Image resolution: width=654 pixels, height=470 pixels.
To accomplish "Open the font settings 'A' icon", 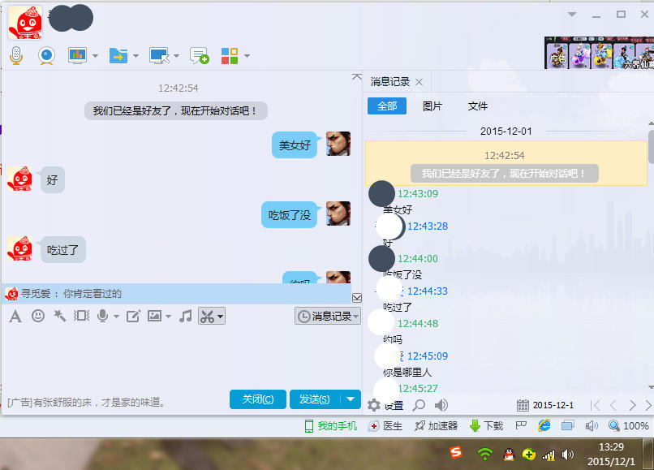I will (x=15, y=316).
